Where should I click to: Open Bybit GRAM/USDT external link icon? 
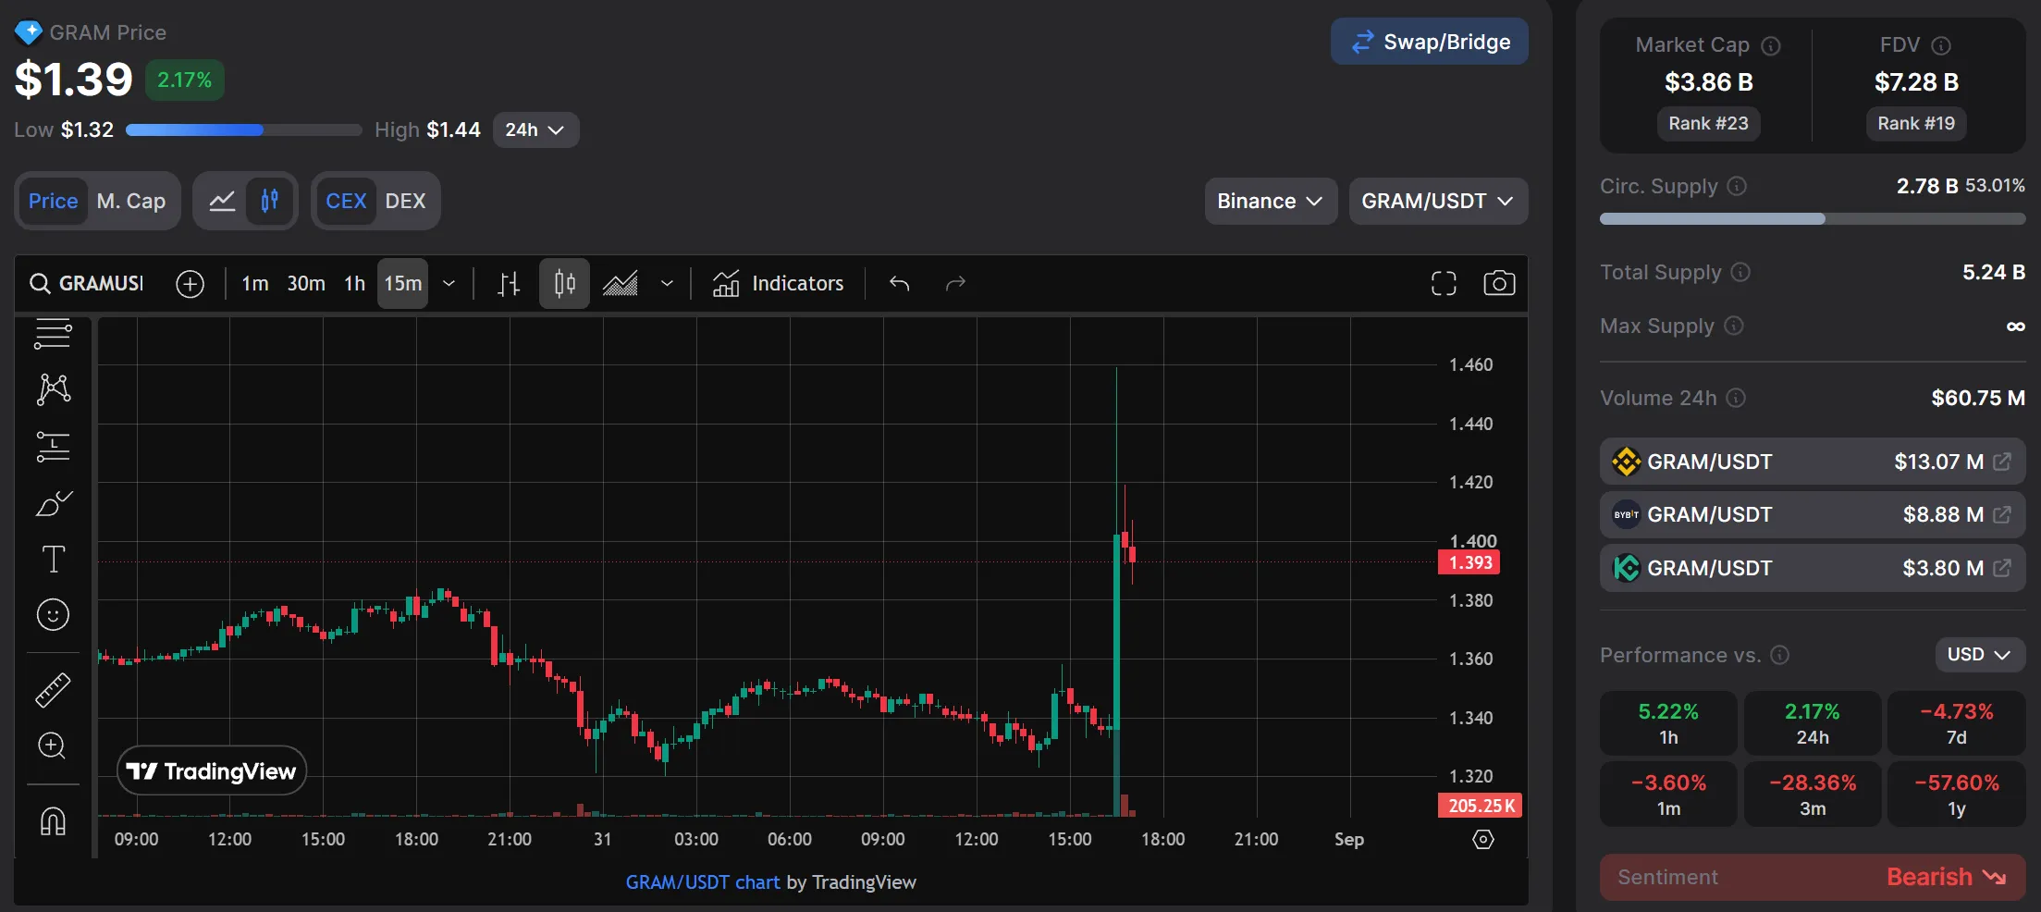[x=2002, y=514]
